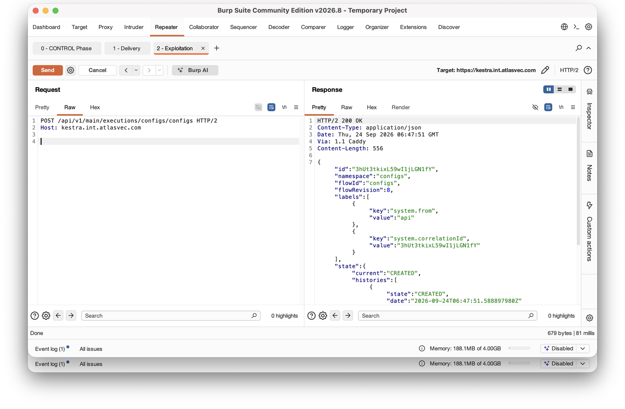Open the Decoder tab
Screen dimensions: 625x409
pyautogui.click(x=279, y=27)
